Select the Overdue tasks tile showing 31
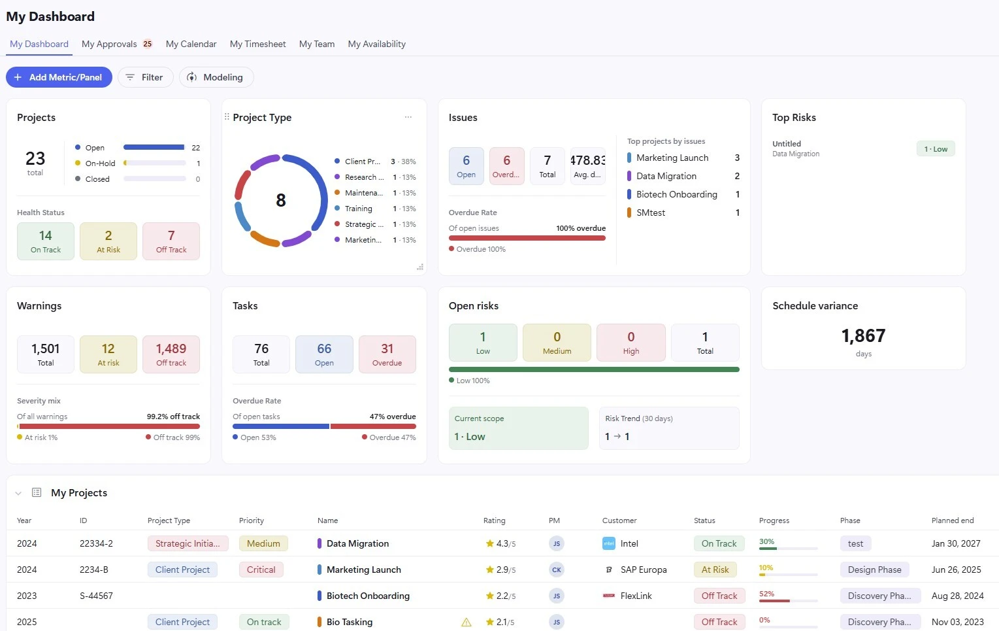Image resolution: width=999 pixels, height=631 pixels. (387, 354)
